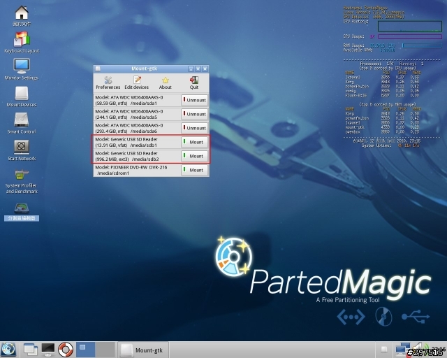Click the network computers tray icon
The height and width of the screenshot is (358, 447).
[x=402, y=350]
